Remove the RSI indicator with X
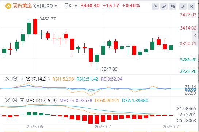 click(x=8, y=79)
